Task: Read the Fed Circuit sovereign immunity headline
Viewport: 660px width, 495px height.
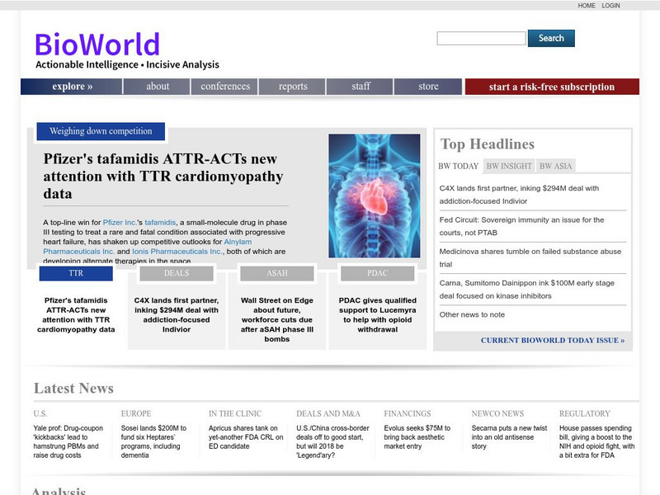Action: click(x=523, y=225)
